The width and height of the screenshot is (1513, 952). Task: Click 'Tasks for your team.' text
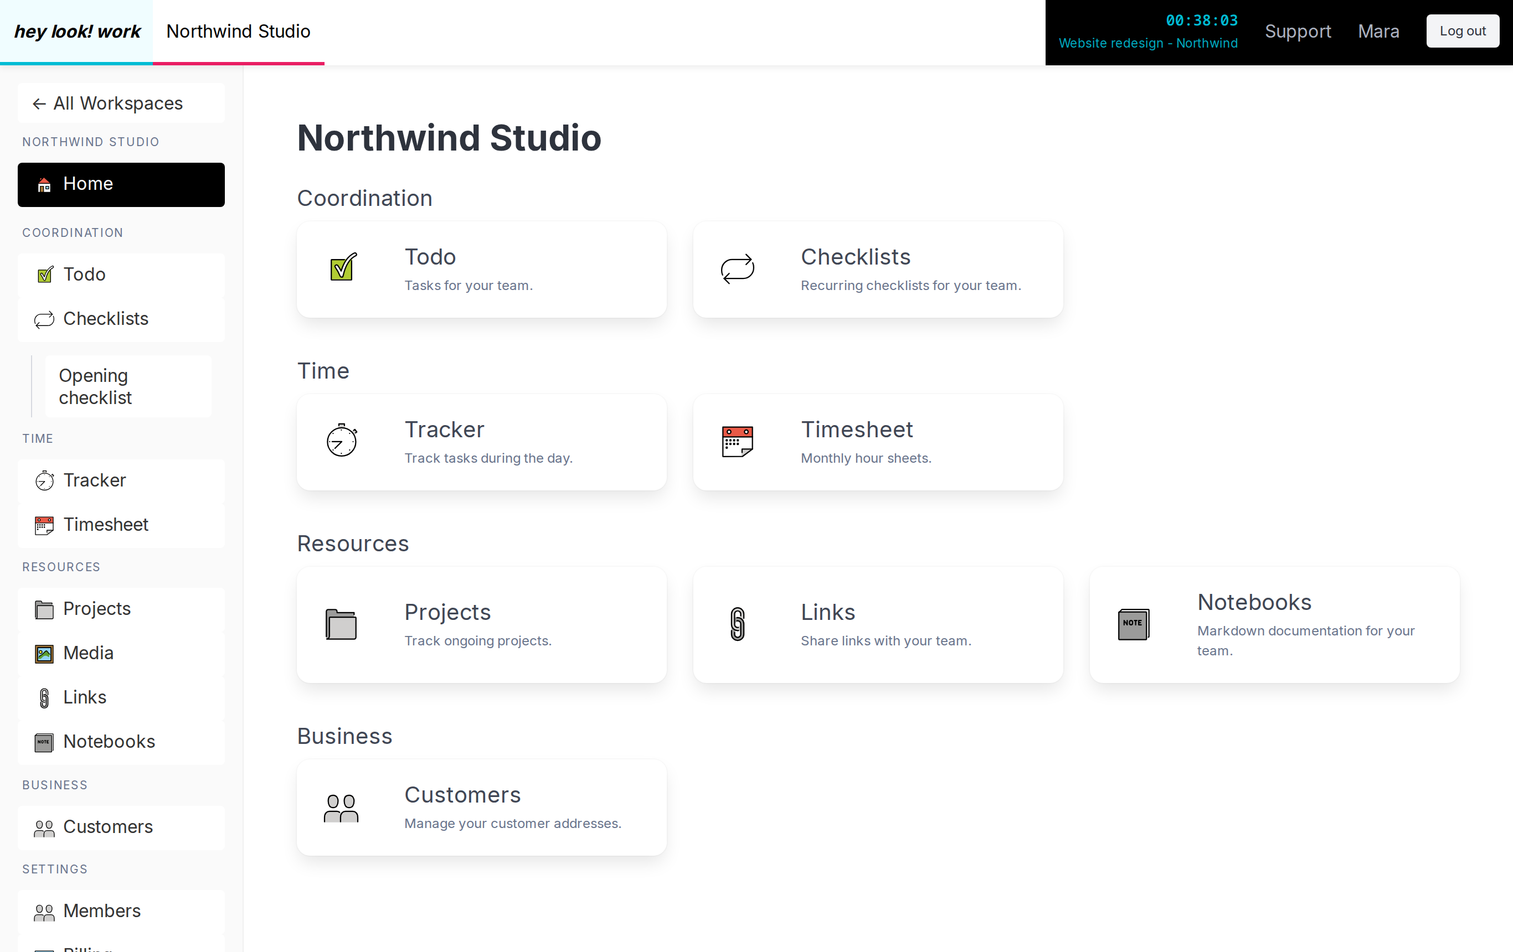(x=469, y=286)
